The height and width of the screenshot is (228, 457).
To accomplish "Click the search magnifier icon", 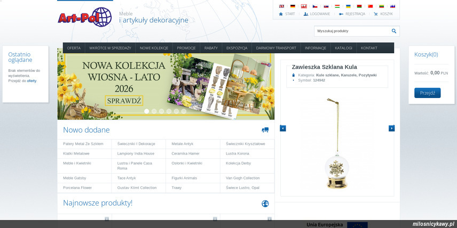I will point(394,31).
